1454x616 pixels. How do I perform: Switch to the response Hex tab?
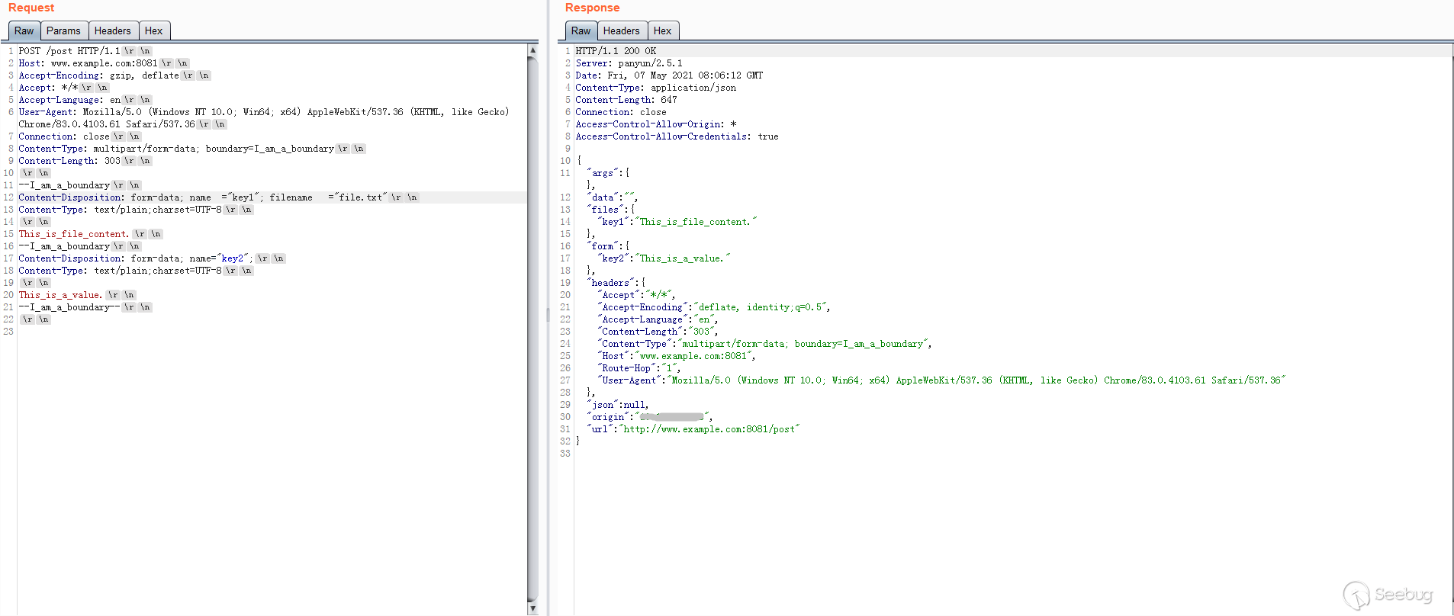662,31
